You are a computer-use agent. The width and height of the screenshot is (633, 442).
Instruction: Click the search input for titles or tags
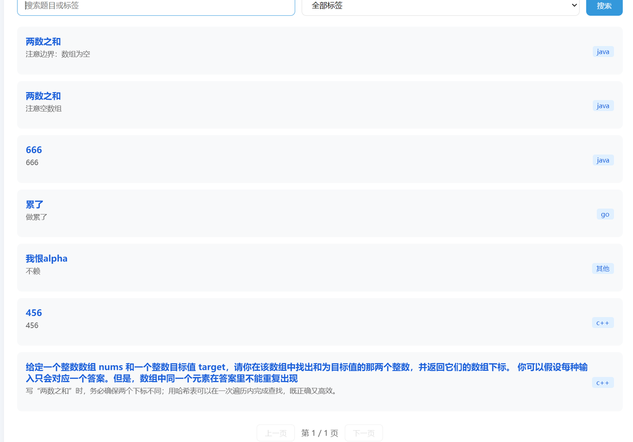[156, 6]
